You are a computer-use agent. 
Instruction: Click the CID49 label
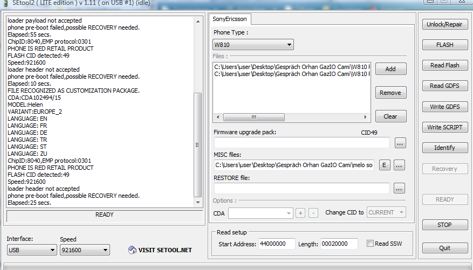(x=369, y=133)
